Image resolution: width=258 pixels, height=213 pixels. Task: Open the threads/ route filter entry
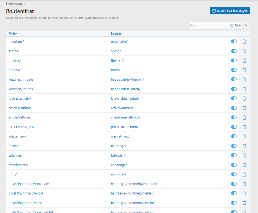(15, 60)
